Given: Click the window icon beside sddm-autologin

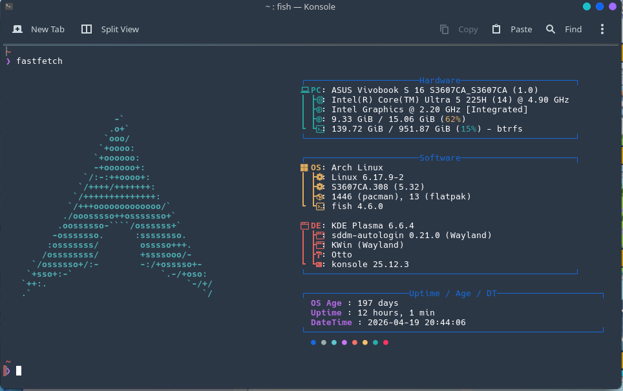Looking at the screenshot, I should tap(321, 236).
